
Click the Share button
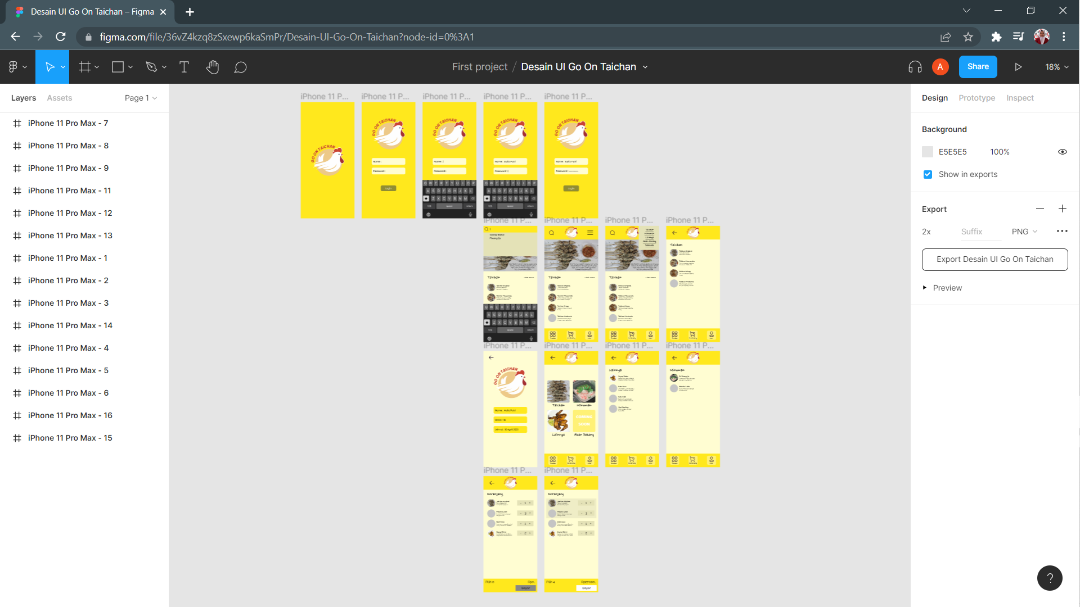978,66
